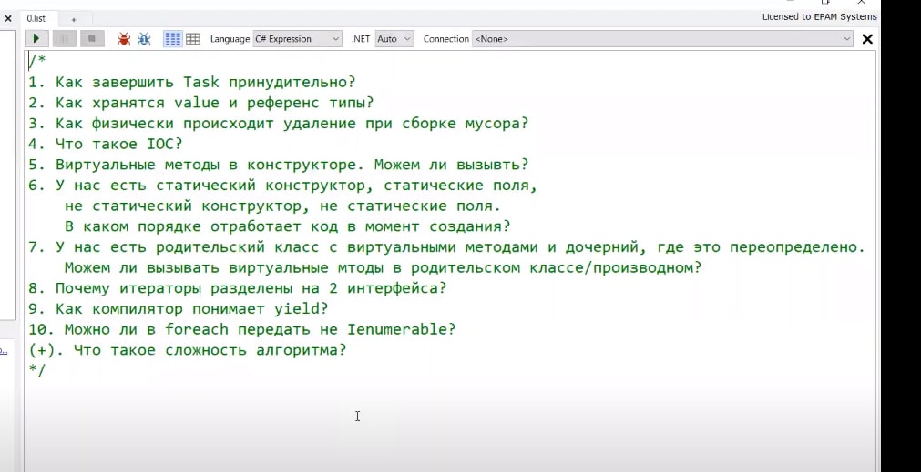Click the Language label in toolbar
This screenshot has width=921, height=472.
click(x=230, y=39)
